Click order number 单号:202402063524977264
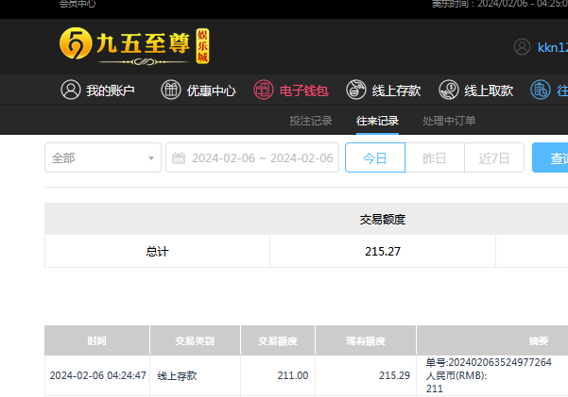Viewport: 568px width, 397px height. click(489, 362)
